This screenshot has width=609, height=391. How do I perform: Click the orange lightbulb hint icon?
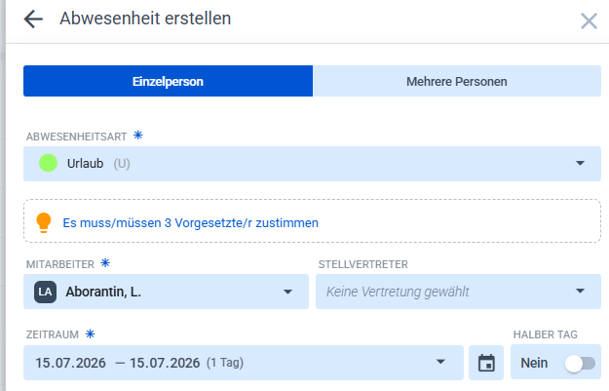click(44, 222)
